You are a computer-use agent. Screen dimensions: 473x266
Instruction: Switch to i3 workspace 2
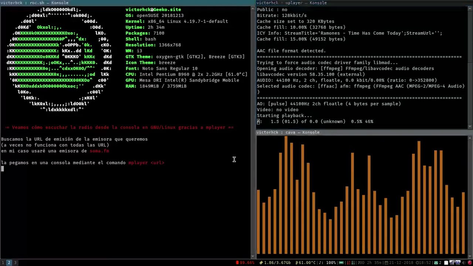tap(9, 263)
